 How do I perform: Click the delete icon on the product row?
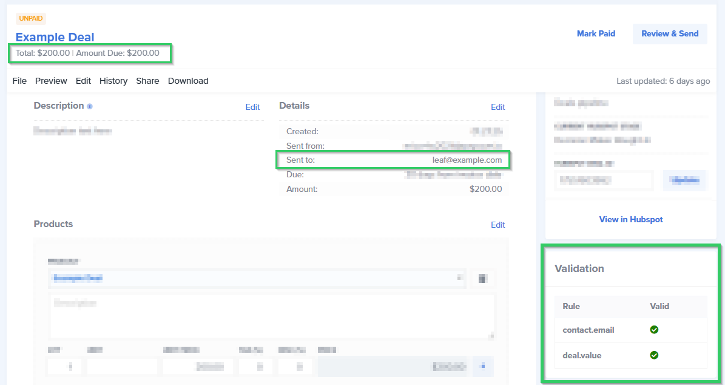482,278
